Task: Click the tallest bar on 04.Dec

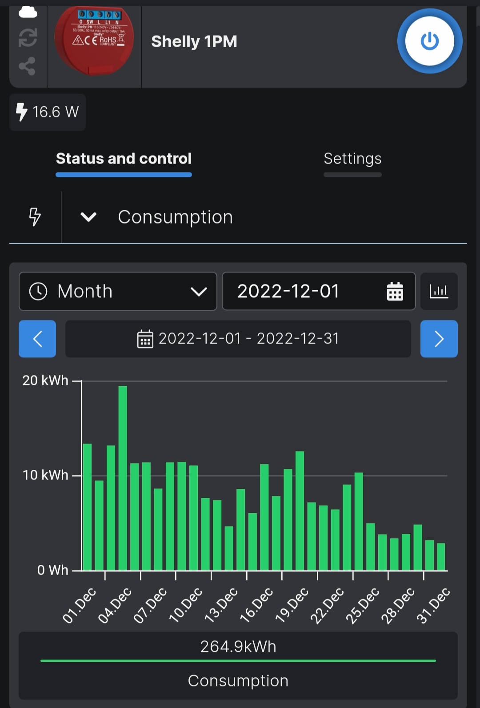Action: pos(123,478)
